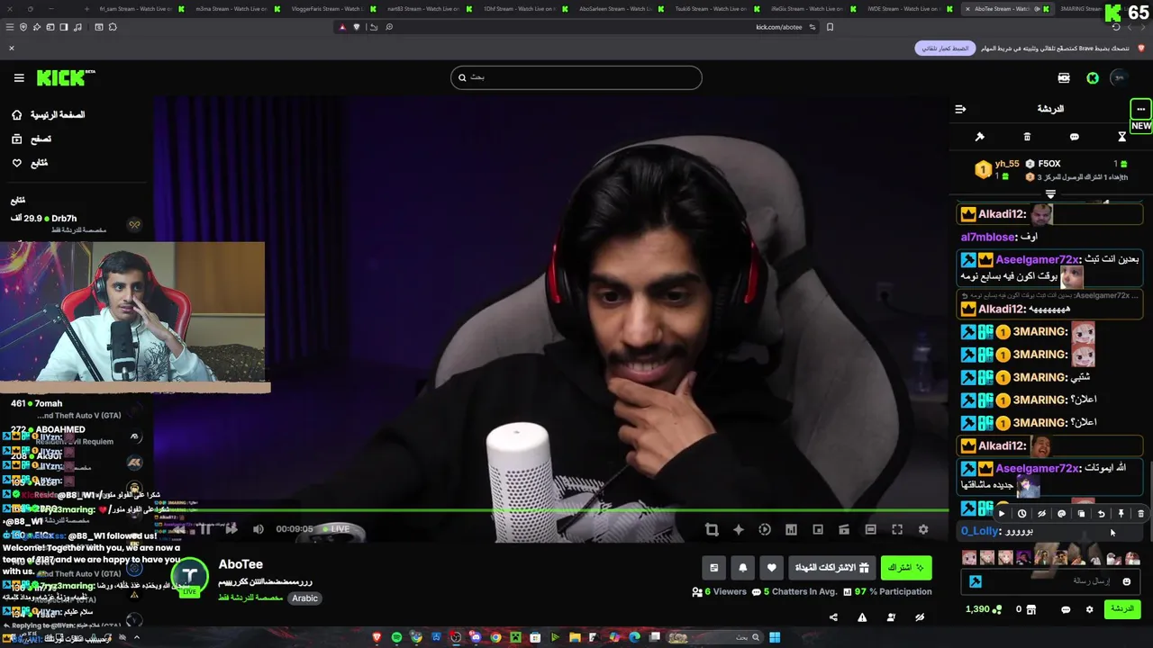Share the stream with the share icon
The image size is (1153, 648).
pyautogui.click(x=833, y=617)
